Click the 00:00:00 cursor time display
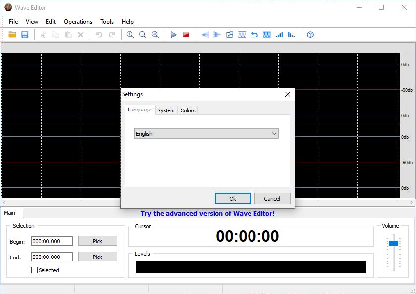 (247, 236)
